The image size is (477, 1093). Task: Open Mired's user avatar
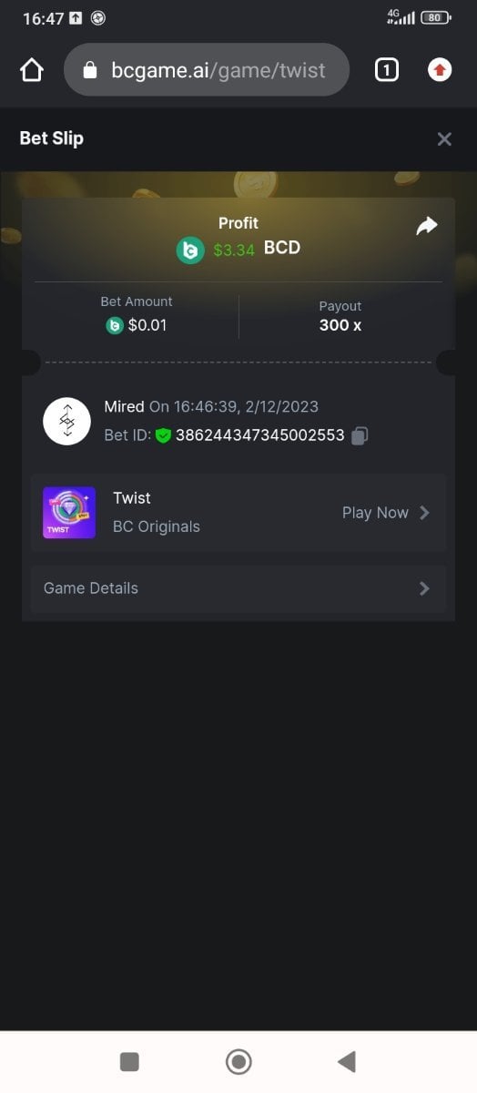tap(67, 421)
